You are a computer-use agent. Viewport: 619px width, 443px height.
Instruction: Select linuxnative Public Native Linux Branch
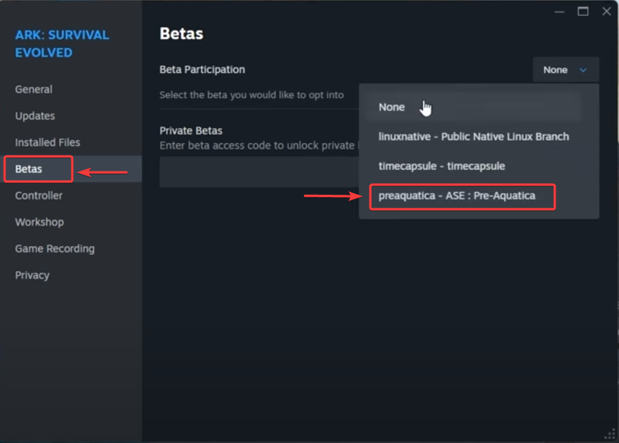(473, 136)
